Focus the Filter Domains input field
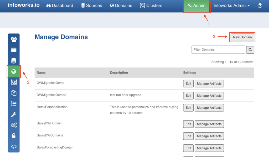The width and height of the screenshot is (269, 157). [x=218, y=50]
